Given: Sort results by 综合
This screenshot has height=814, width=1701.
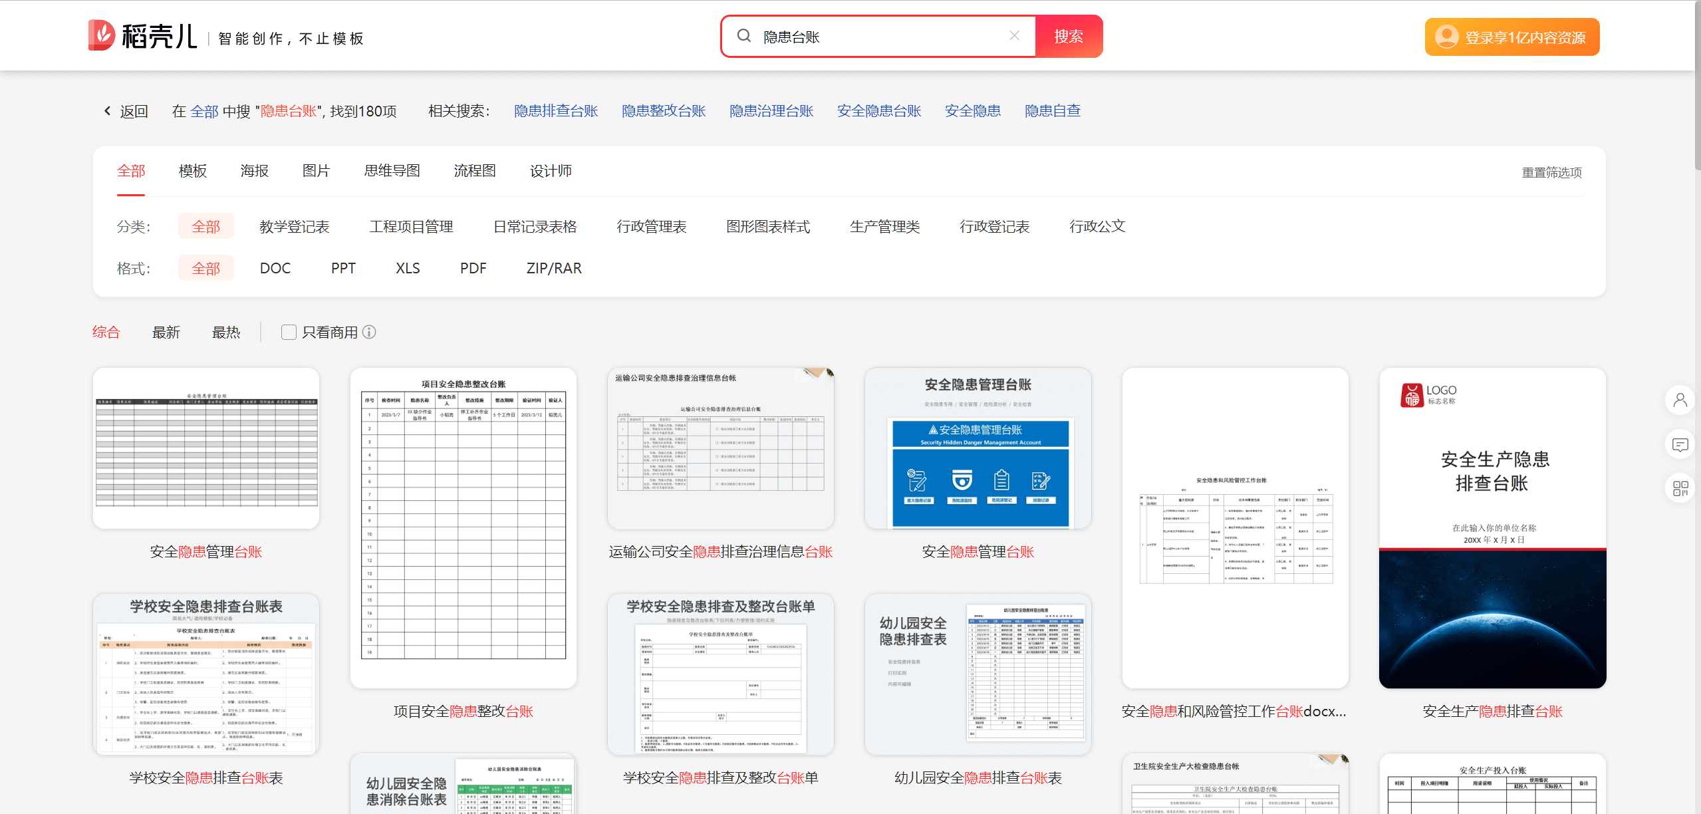Looking at the screenshot, I should tap(106, 332).
